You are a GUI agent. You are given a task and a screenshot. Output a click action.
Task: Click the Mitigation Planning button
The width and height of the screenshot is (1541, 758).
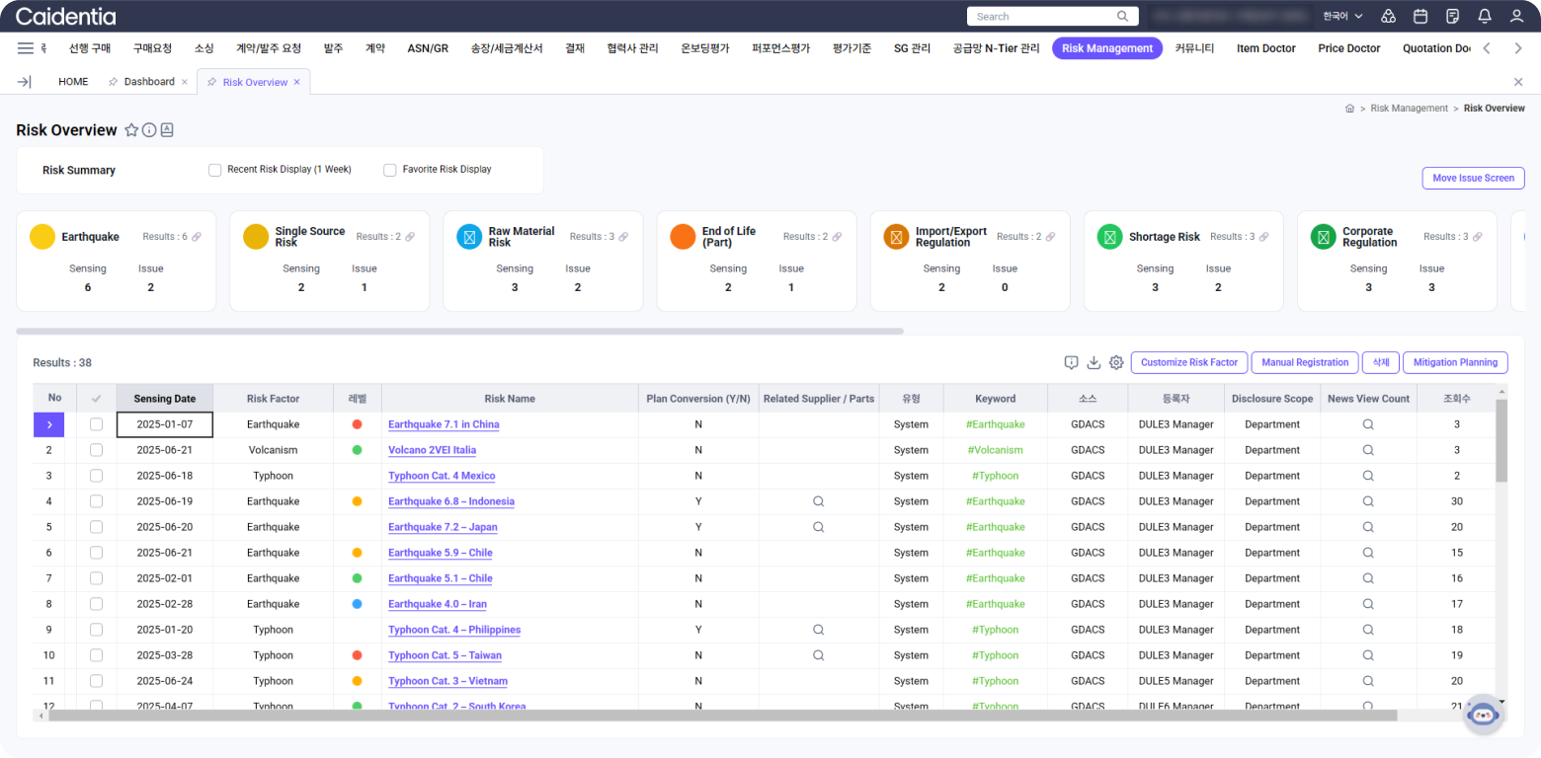(1454, 362)
